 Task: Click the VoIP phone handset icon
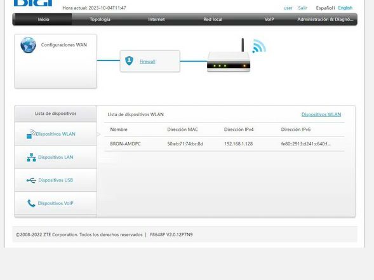[31, 203]
